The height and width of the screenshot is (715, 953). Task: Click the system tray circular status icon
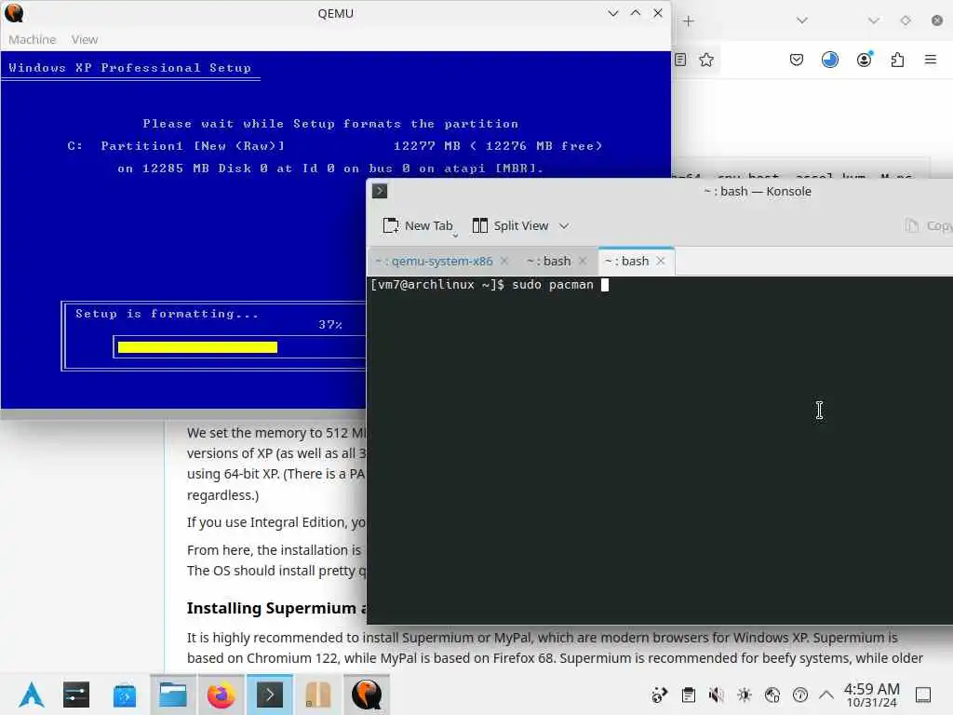point(800,695)
